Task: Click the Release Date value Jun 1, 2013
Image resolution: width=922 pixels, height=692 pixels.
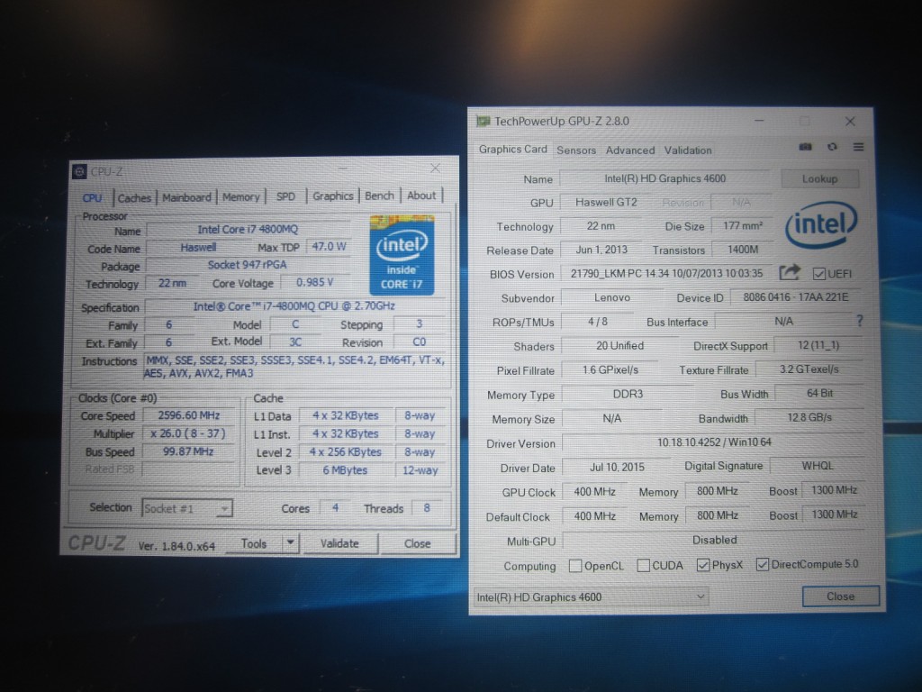Action: click(601, 250)
